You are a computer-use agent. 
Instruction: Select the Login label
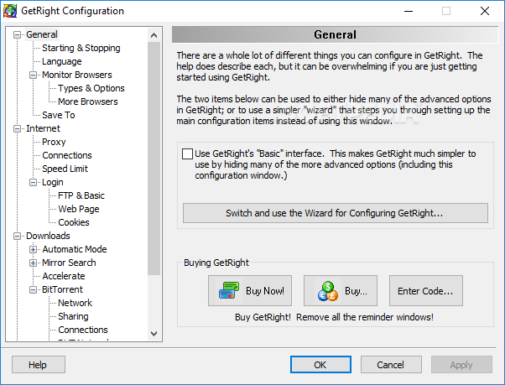coord(53,183)
